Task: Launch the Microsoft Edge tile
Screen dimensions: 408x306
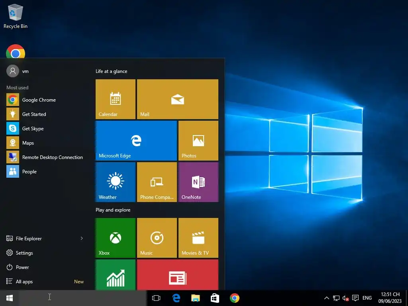Action: [136, 141]
